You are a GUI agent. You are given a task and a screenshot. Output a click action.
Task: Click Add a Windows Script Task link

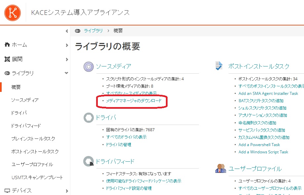(x=263, y=152)
